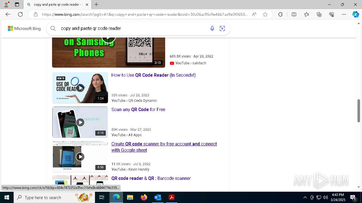The width and height of the screenshot is (362, 203).
Task: Open File Explorer from the taskbar
Action: point(130,197)
